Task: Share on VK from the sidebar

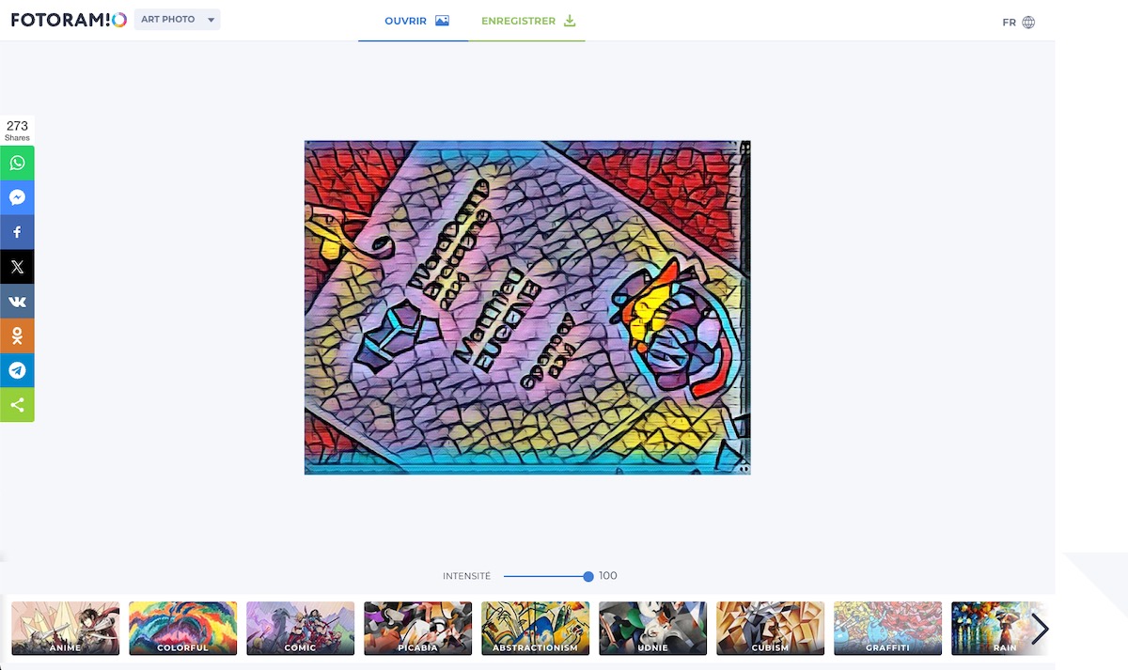Action: (x=17, y=302)
